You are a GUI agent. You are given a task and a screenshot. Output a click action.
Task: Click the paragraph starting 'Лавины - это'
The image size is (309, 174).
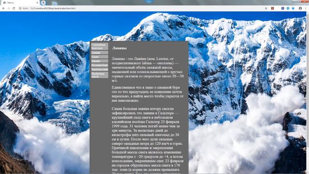(148, 70)
